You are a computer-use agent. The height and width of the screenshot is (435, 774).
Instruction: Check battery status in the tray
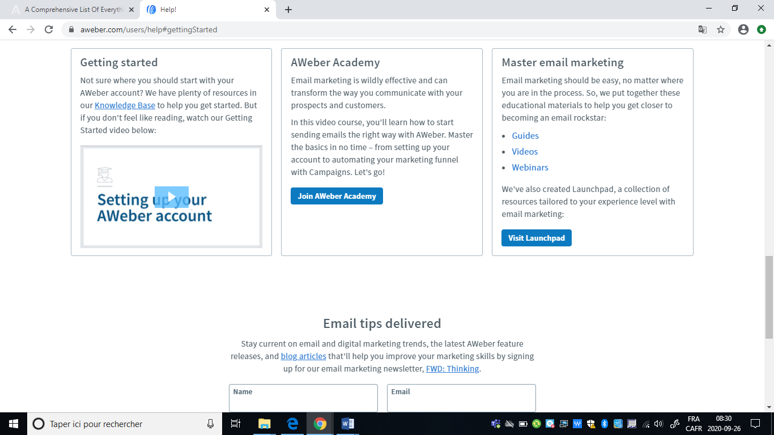pos(523,424)
